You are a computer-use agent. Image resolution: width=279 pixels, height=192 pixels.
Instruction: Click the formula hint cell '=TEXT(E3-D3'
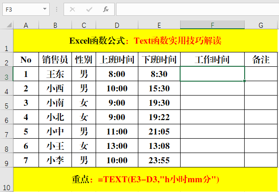(x=145, y=179)
